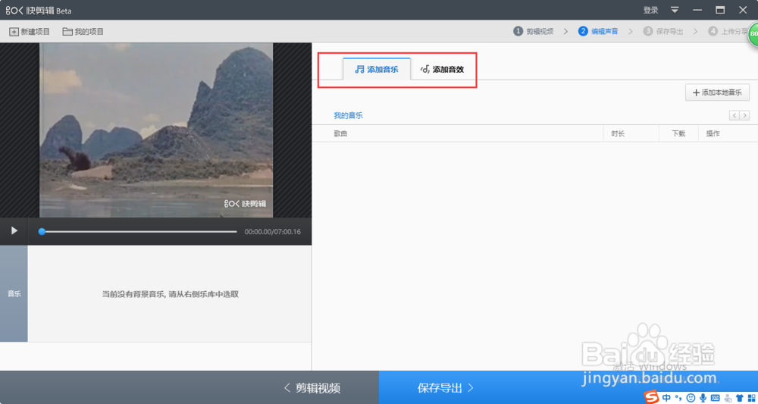This screenshot has height=404, width=758.
Task: Click the 下载 column header
Action: [678, 133]
